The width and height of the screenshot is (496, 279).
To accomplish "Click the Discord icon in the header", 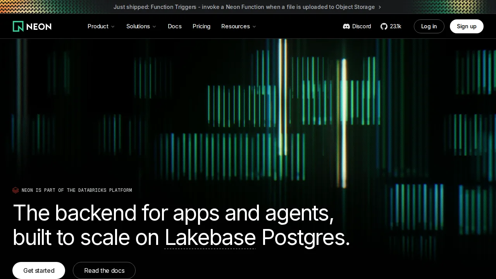I will tap(346, 26).
